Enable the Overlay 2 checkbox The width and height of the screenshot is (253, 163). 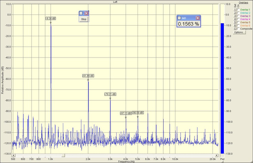pyautogui.click(x=238, y=13)
